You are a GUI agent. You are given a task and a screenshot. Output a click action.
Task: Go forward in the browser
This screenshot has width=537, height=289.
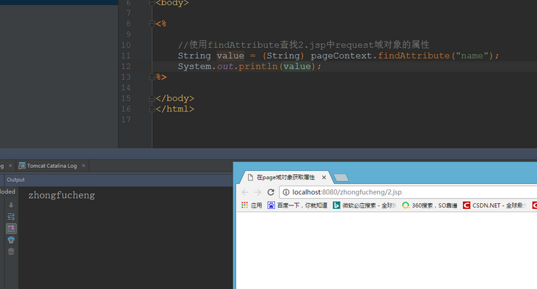(x=257, y=192)
